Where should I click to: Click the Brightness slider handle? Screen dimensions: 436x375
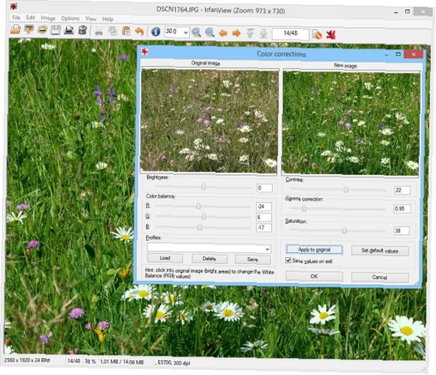(204, 186)
